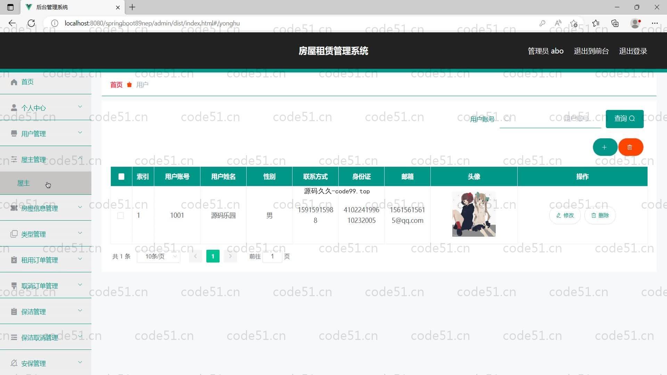This screenshot has width=667, height=375.
Task: Check the row checkbox for user 1001
Action: click(121, 216)
